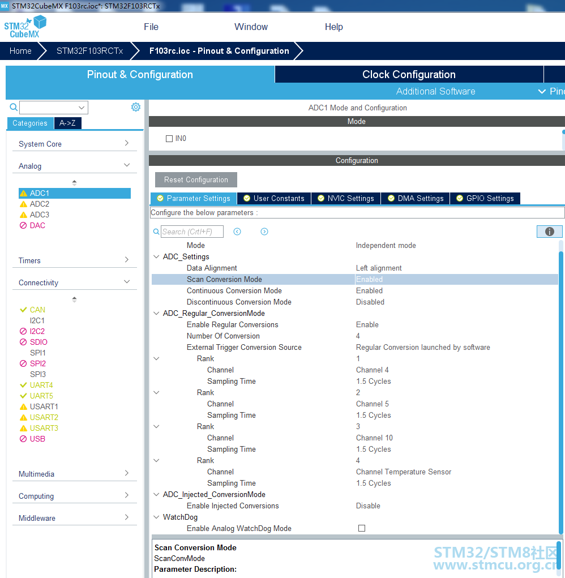Open the DMA Settings tab
This screenshot has width=565, height=578.
pyautogui.click(x=416, y=198)
